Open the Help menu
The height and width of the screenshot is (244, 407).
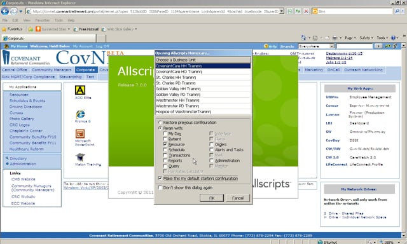tap(71, 20)
